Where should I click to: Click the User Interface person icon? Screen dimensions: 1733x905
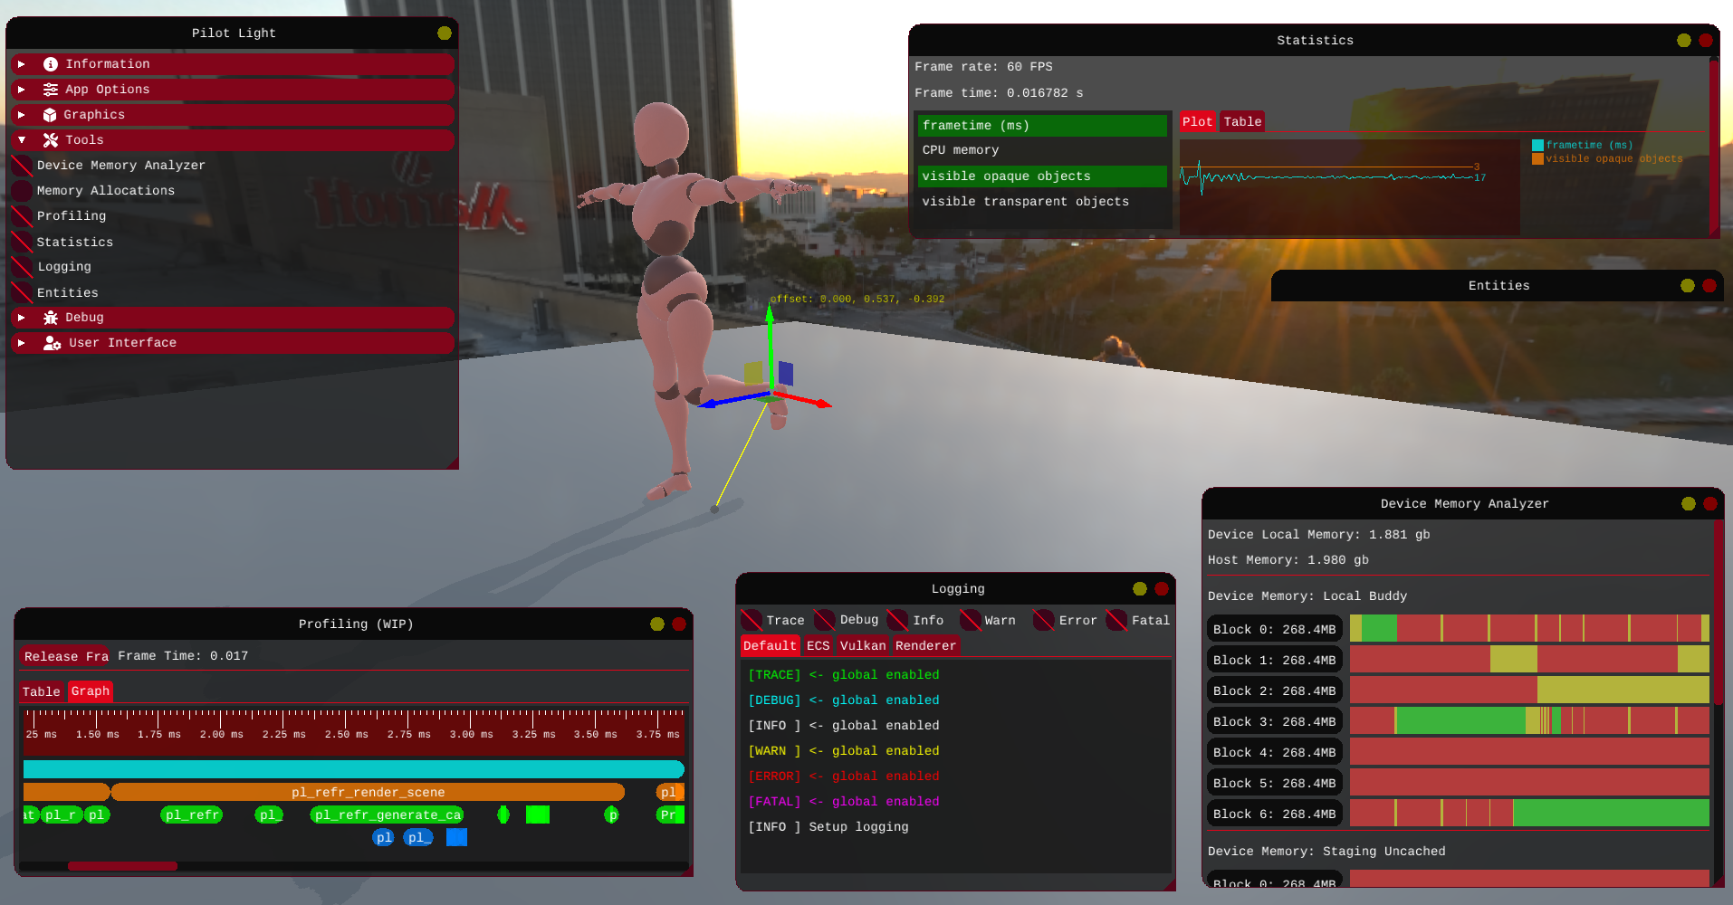click(x=52, y=343)
